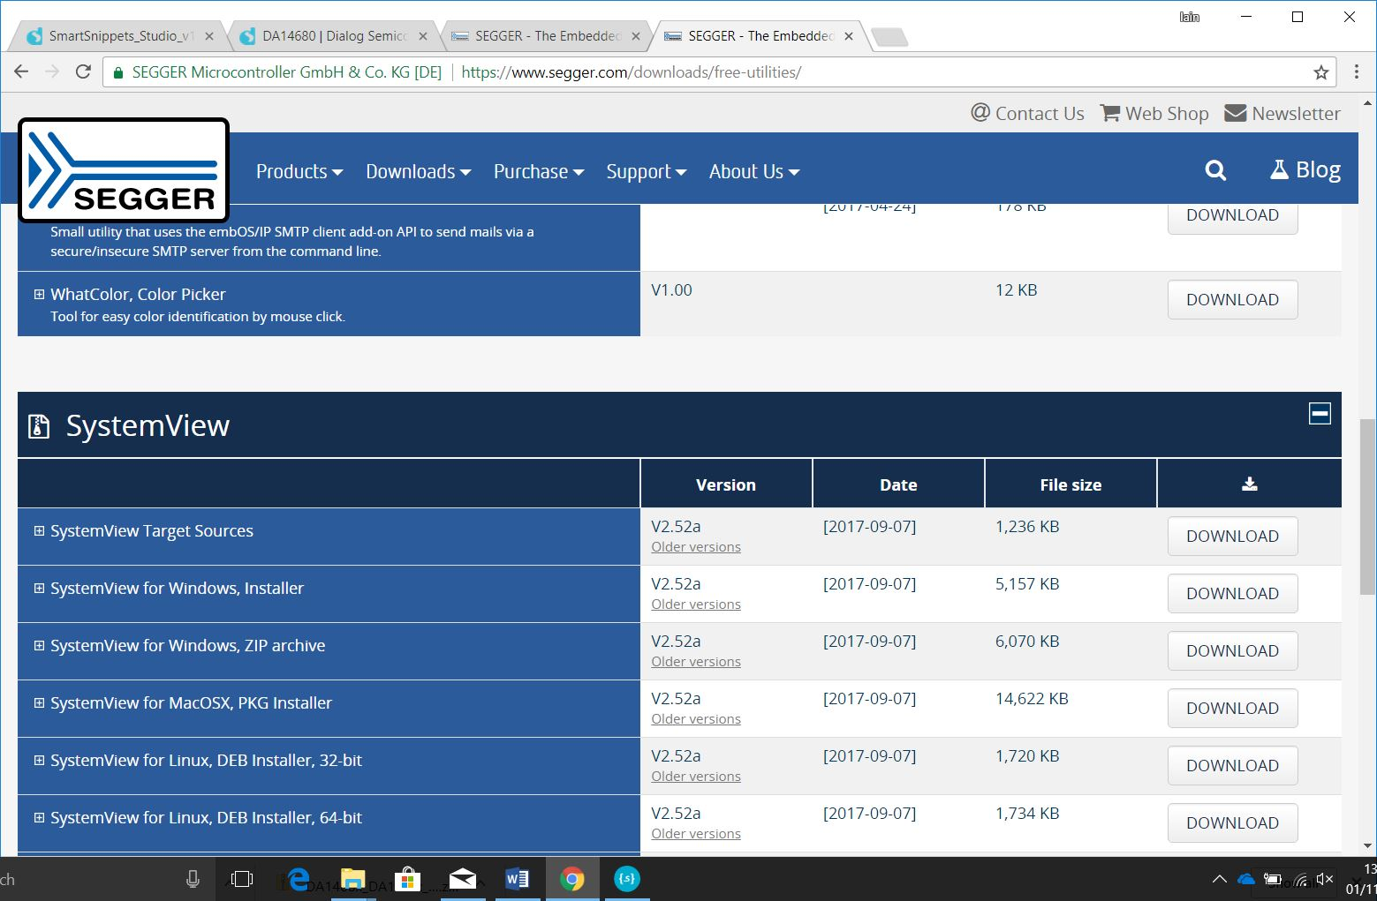The height and width of the screenshot is (901, 1377).
Task: Click the SEGGER logo
Action: [x=124, y=169]
